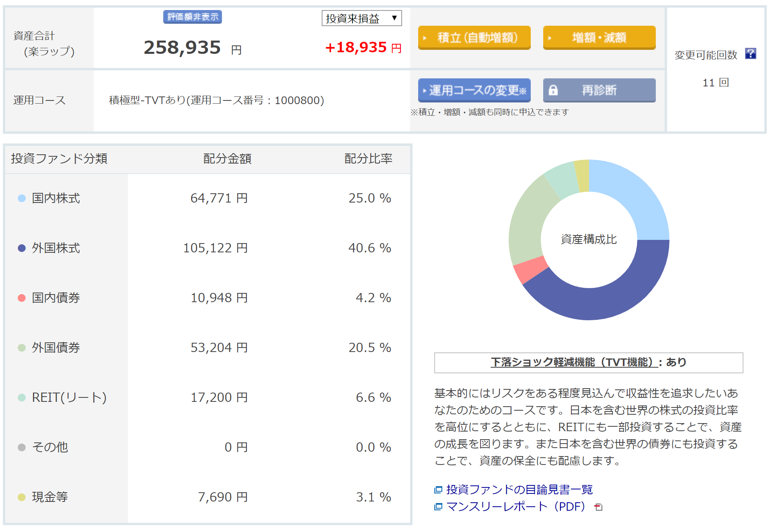This screenshot has height=528, width=772.
Task: Click the arrow icon on 積立 button
Action: tap(425, 38)
